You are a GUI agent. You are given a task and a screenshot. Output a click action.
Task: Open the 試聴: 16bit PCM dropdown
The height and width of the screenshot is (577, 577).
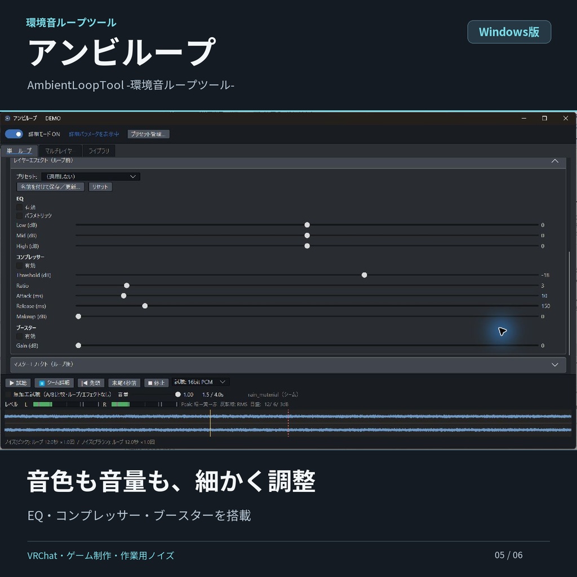(201, 382)
